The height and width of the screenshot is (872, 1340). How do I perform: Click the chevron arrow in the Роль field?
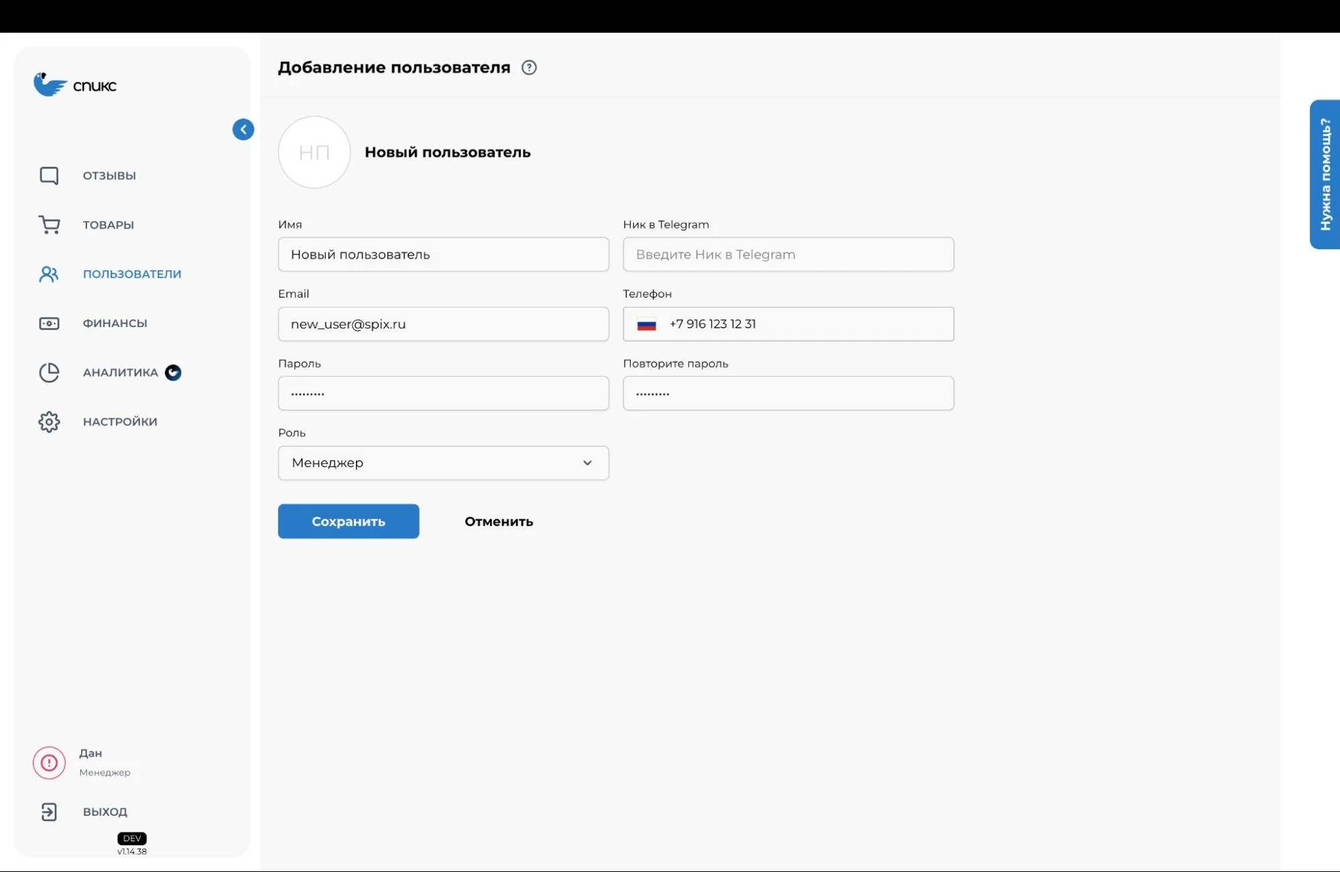click(588, 463)
